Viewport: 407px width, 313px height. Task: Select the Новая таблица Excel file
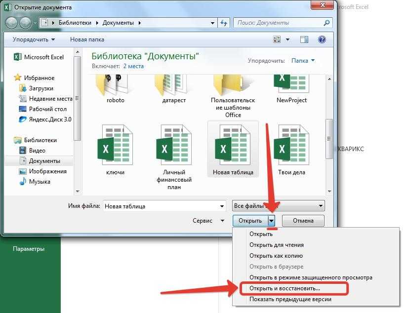coord(233,149)
